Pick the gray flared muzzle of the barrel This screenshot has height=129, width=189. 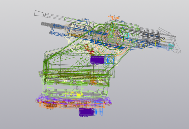(39, 14)
